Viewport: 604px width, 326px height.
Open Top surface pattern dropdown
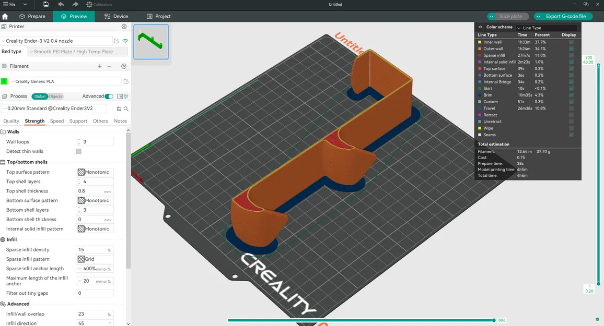[x=95, y=172]
